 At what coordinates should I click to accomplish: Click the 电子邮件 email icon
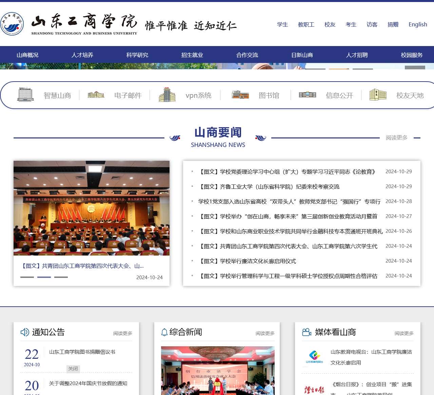click(x=96, y=95)
